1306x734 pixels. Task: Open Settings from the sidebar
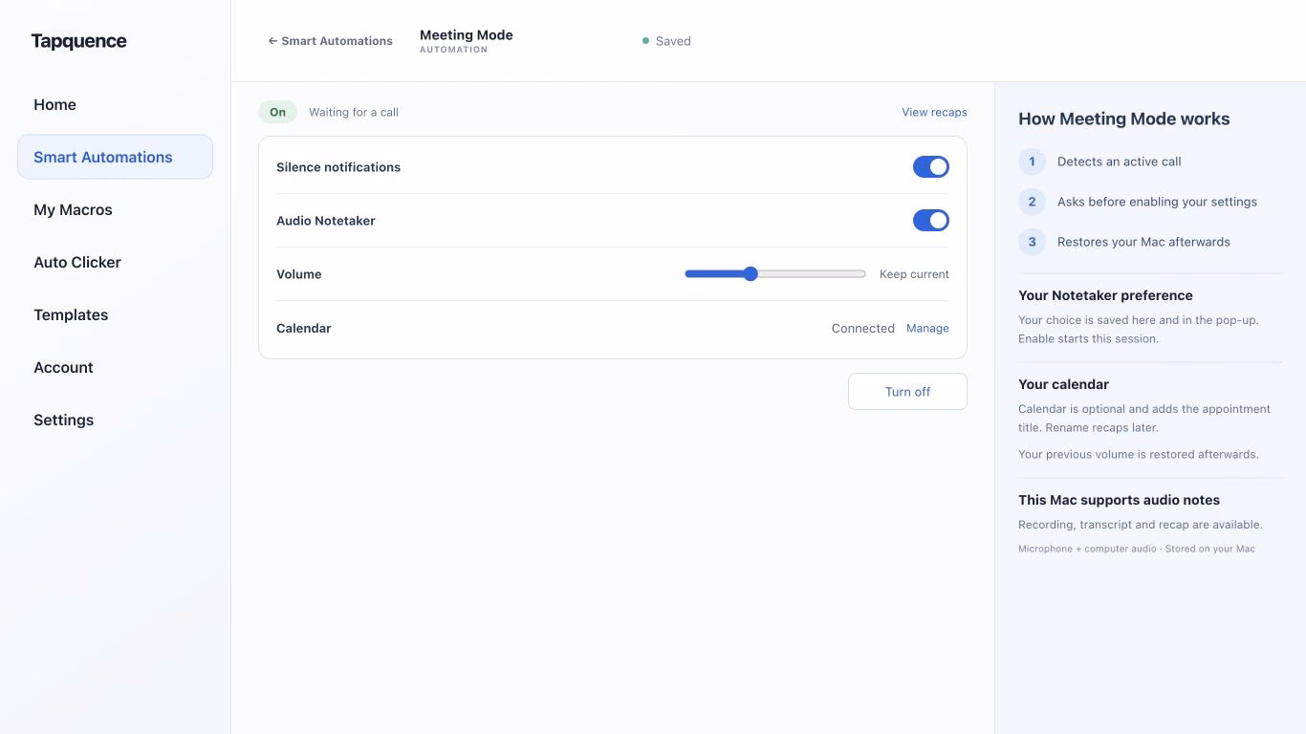point(115,420)
